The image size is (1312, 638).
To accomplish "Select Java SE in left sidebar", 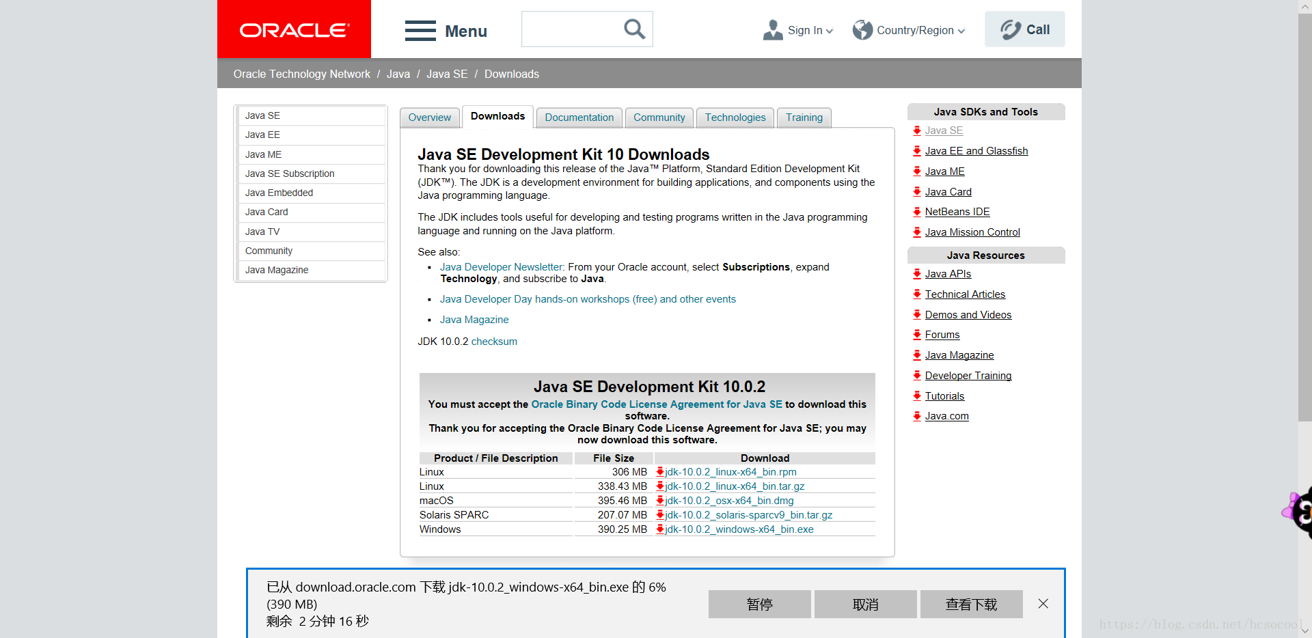I will coord(312,115).
